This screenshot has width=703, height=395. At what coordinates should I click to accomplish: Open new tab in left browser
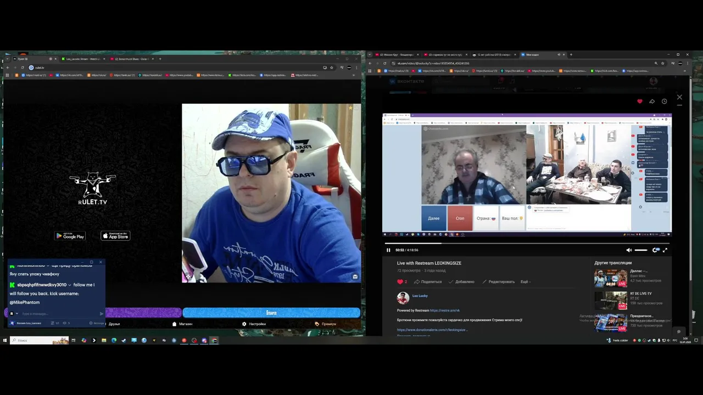[160, 59]
